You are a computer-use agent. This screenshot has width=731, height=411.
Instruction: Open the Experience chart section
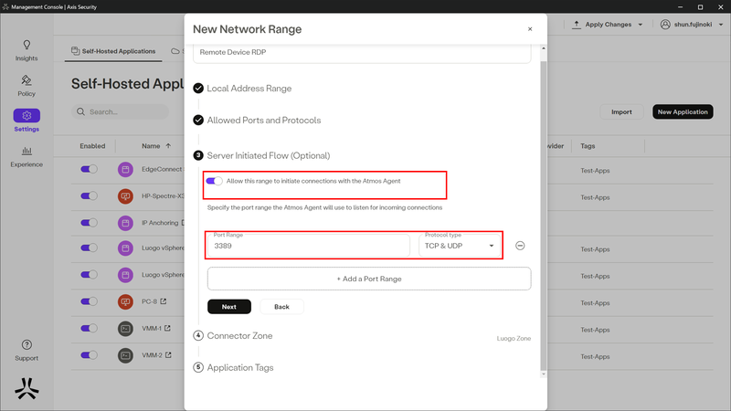click(x=26, y=156)
